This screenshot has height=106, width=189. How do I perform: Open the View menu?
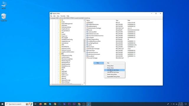pos(58,16)
